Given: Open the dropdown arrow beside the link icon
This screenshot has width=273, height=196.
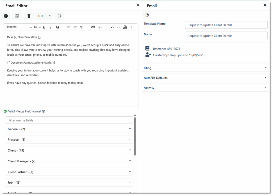Looking at the screenshot, I should [x=50, y=16].
